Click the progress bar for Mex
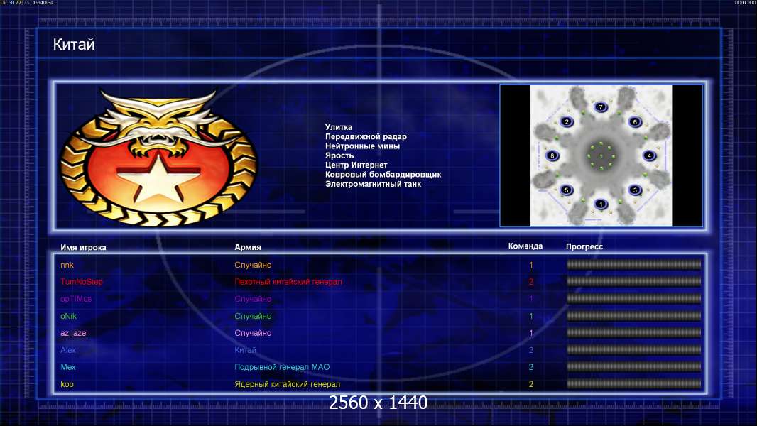The height and width of the screenshot is (426, 757). click(634, 366)
